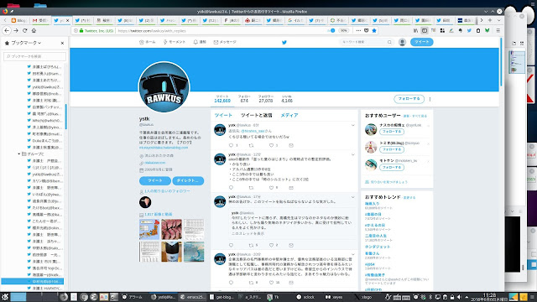Click the bookmarks search field
This screenshot has width=537, height=302.
[34, 56]
